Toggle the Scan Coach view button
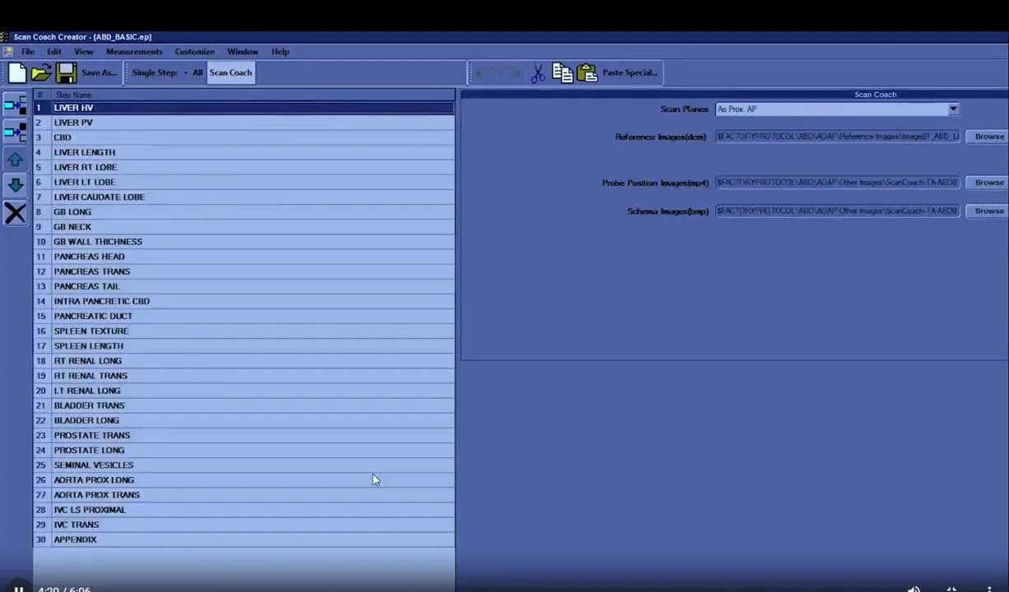The width and height of the screenshot is (1009, 592). click(230, 73)
